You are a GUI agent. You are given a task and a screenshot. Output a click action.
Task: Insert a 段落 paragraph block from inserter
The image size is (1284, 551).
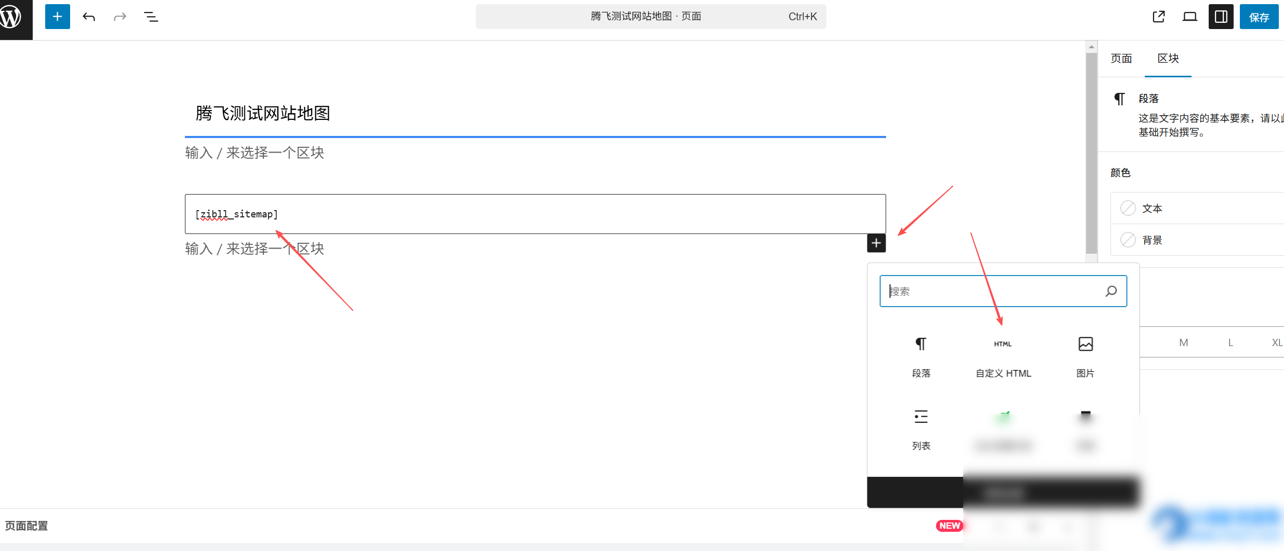pyautogui.click(x=921, y=358)
